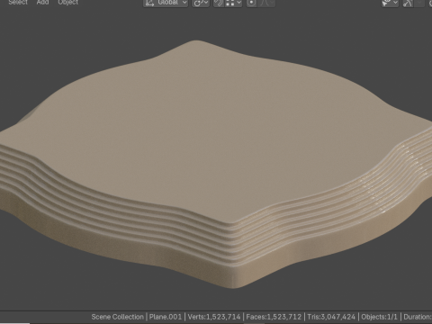Click 'Plane.001' in the status bar

[166, 317]
